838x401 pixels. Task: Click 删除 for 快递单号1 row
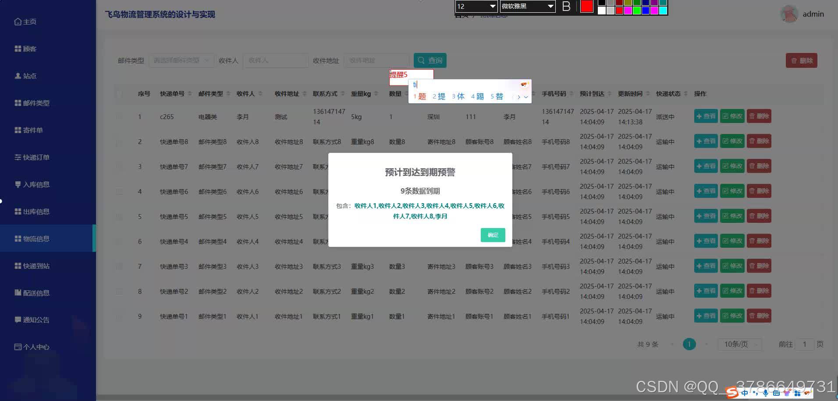[x=759, y=316]
